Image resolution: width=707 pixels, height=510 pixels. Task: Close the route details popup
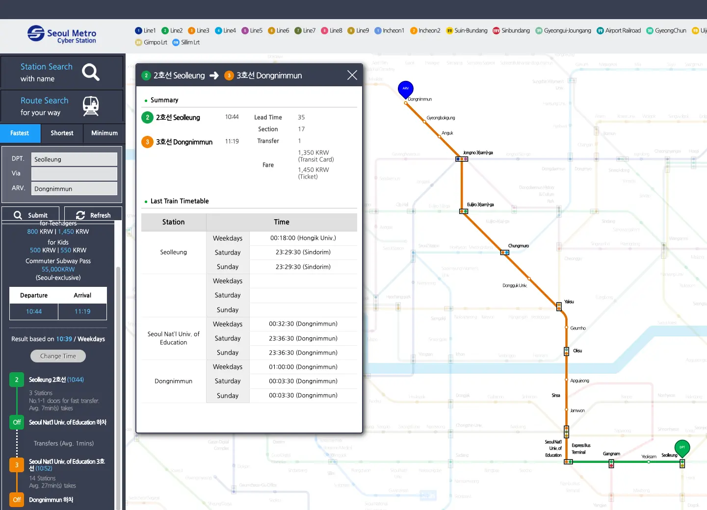[352, 75]
